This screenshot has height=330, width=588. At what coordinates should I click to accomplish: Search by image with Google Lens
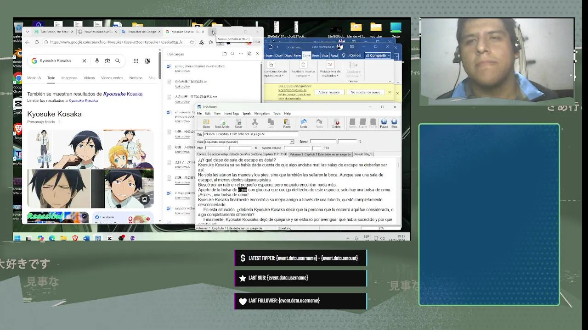click(x=107, y=60)
